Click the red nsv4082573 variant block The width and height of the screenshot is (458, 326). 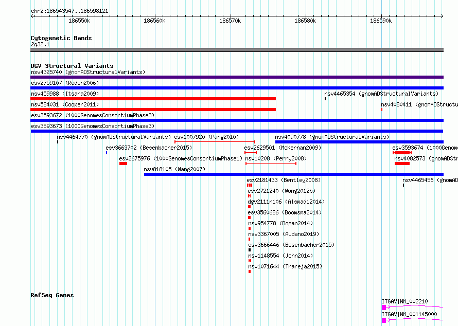pyautogui.click(x=402, y=164)
